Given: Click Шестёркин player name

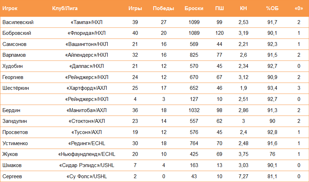Looking at the screenshot, I should click(x=16, y=88).
